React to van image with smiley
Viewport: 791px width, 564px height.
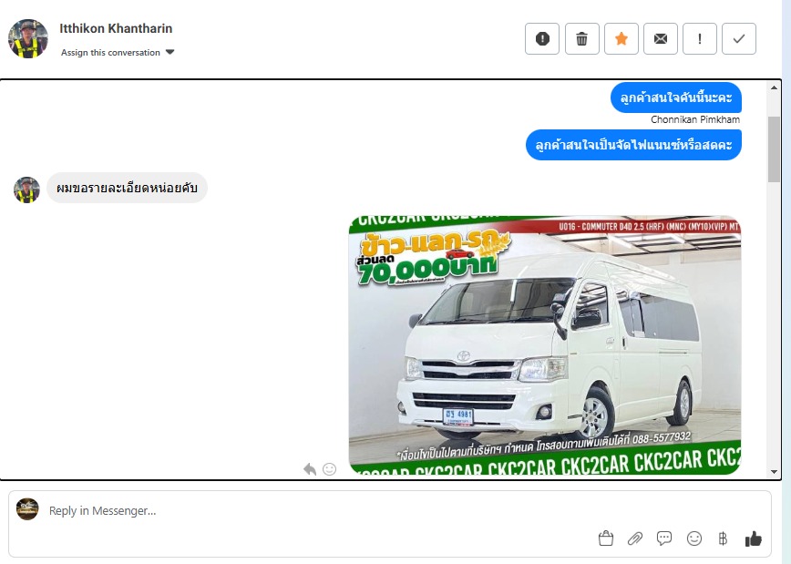tap(329, 469)
